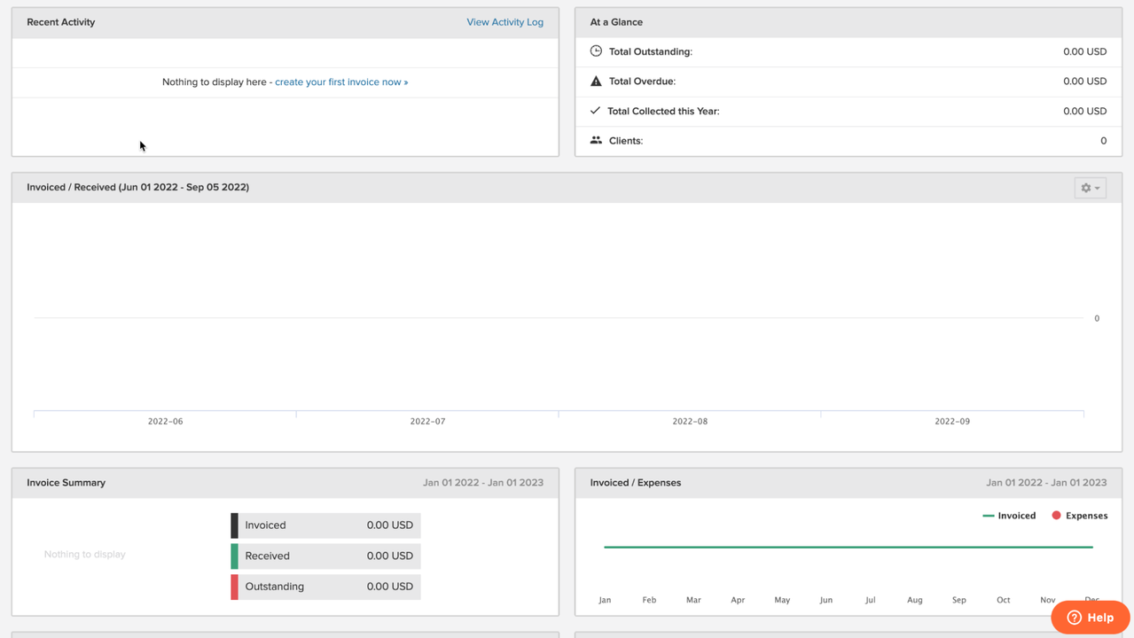Image resolution: width=1134 pixels, height=638 pixels.
Task: Click the green Received color bar
Action: pyautogui.click(x=233, y=556)
